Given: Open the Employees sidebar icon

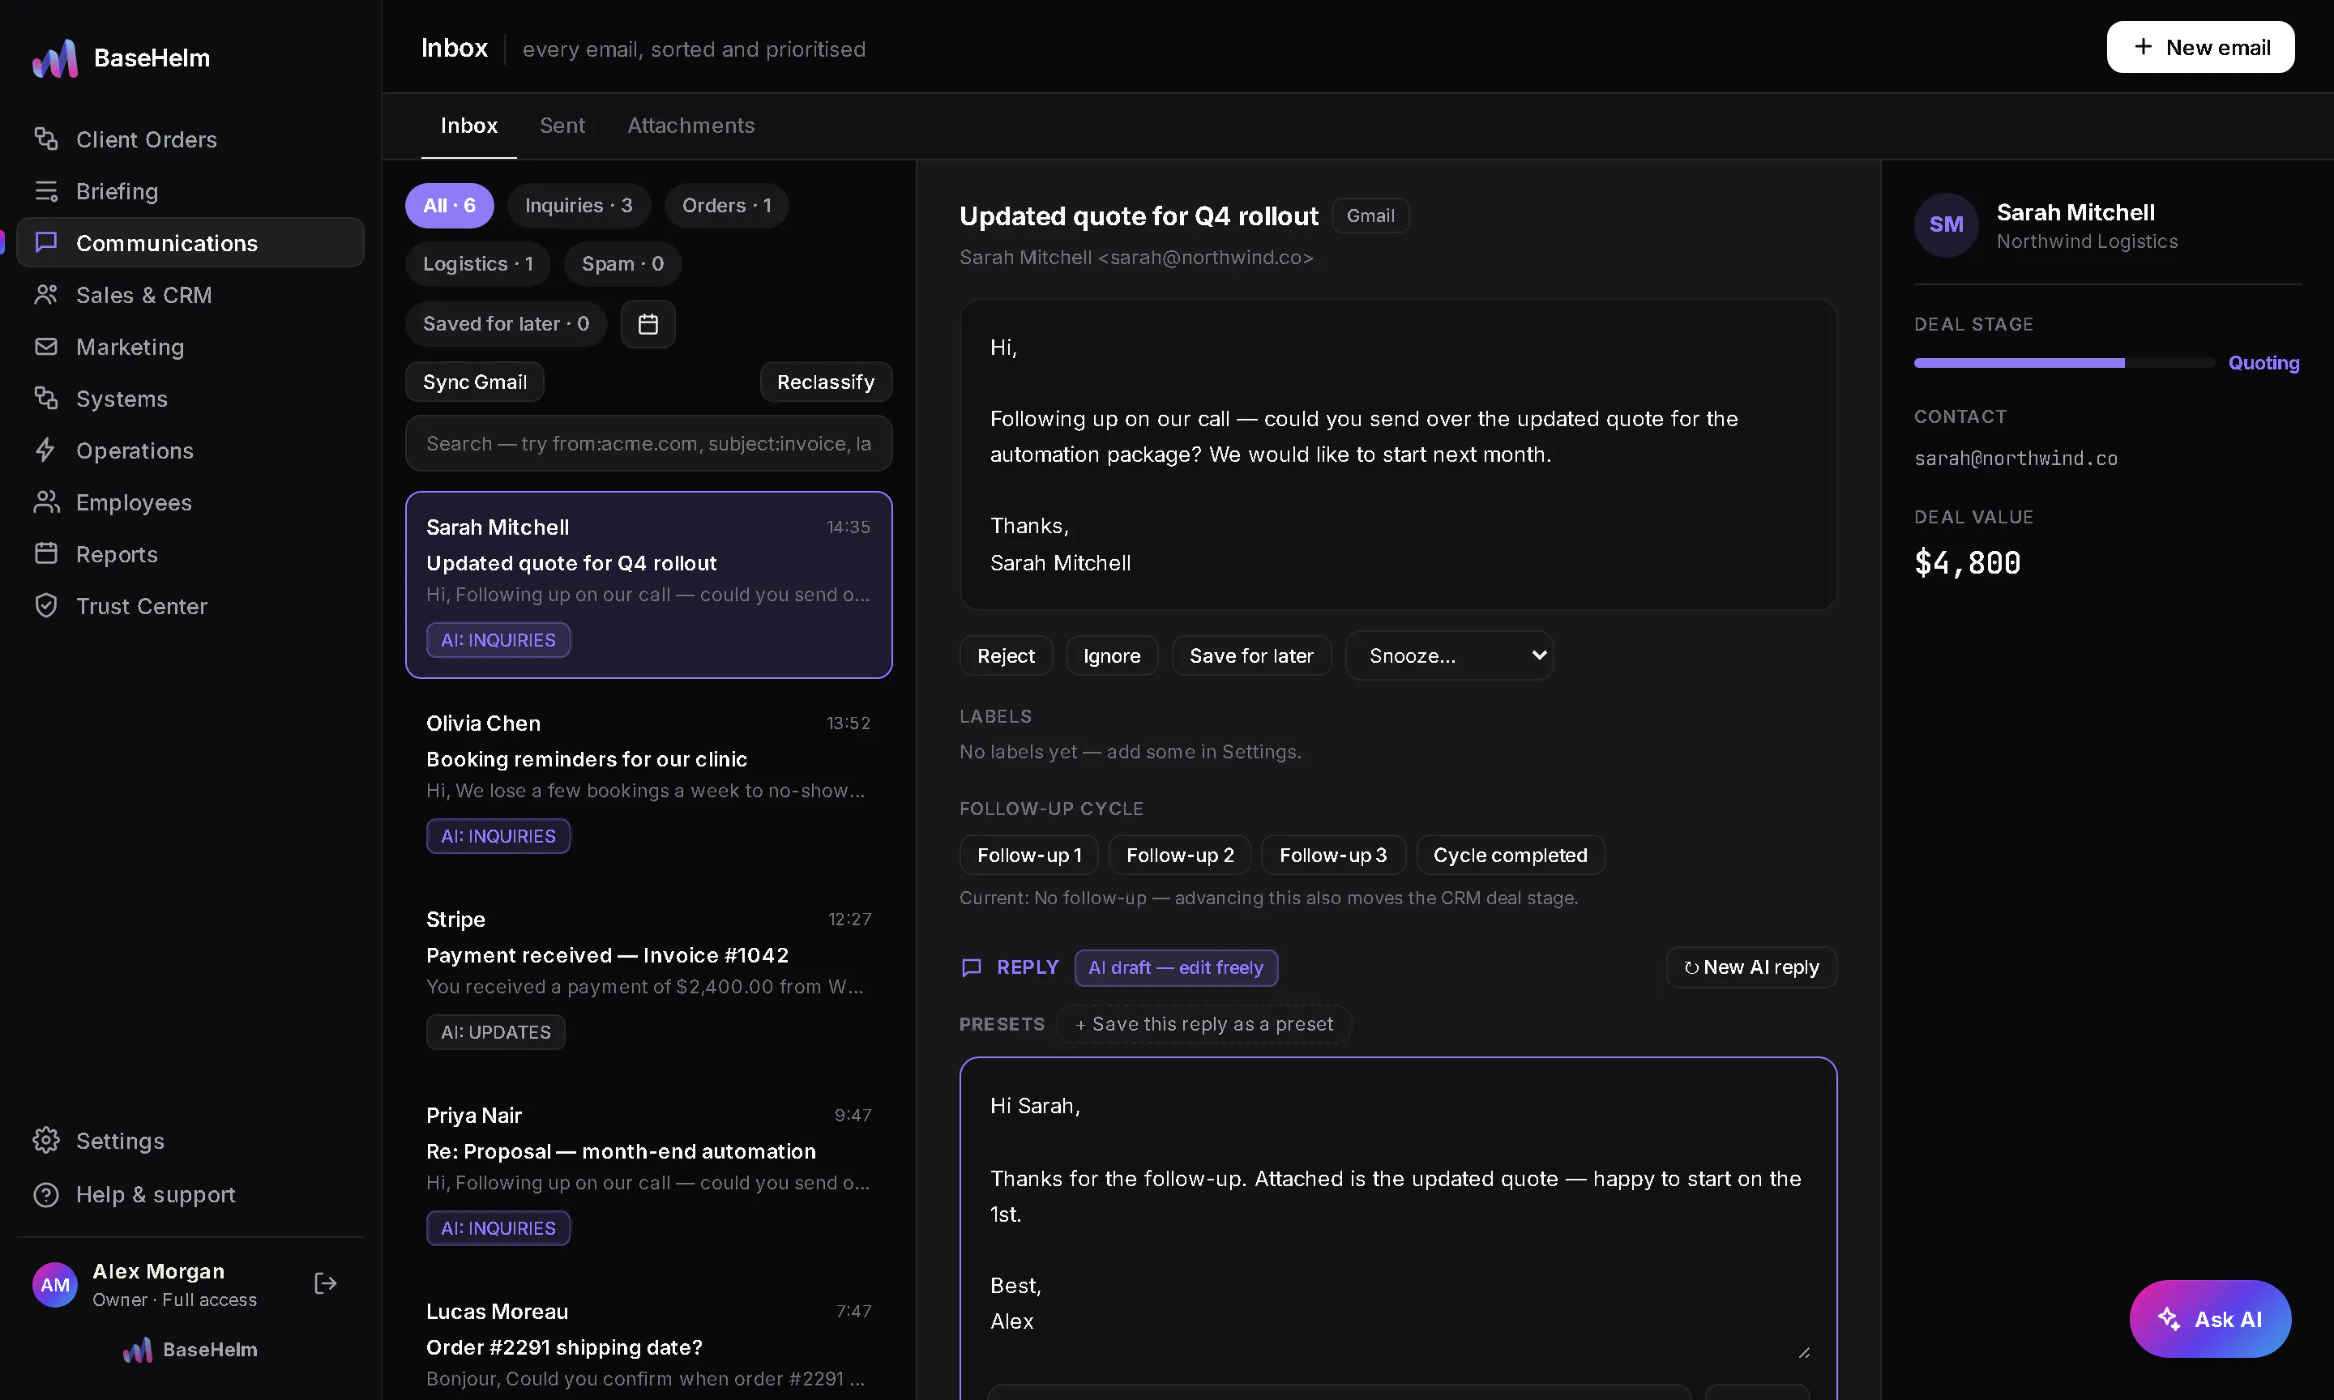Looking at the screenshot, I should (x=46, y=502).
